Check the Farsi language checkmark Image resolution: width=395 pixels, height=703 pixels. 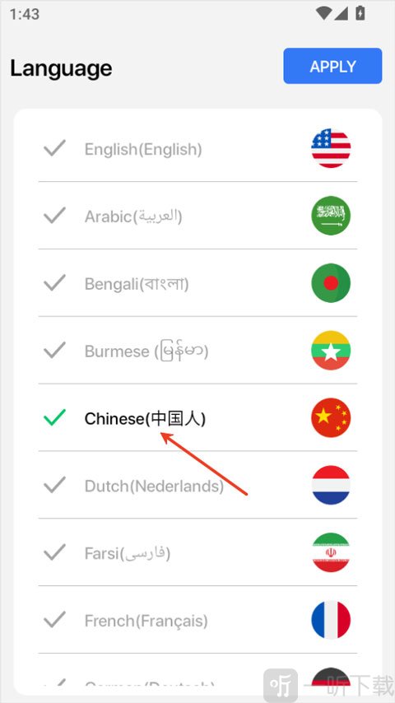(54, 552)
